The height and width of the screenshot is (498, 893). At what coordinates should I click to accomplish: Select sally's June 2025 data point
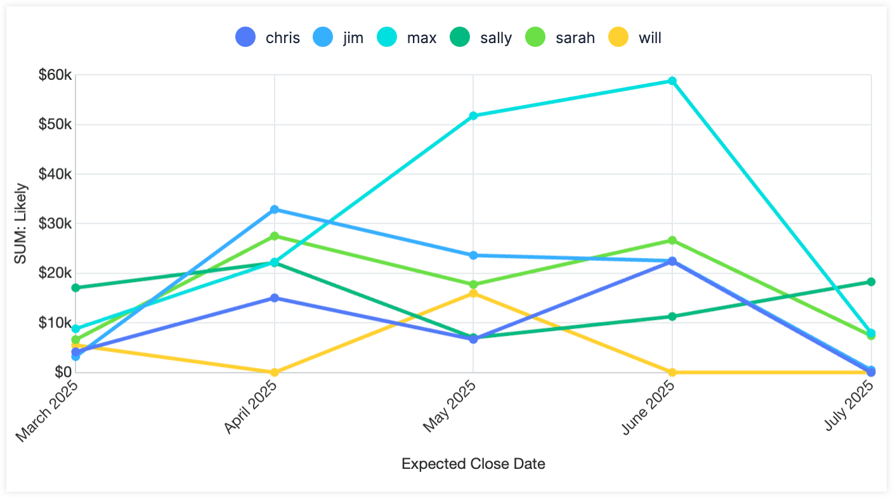coord(672,316)
